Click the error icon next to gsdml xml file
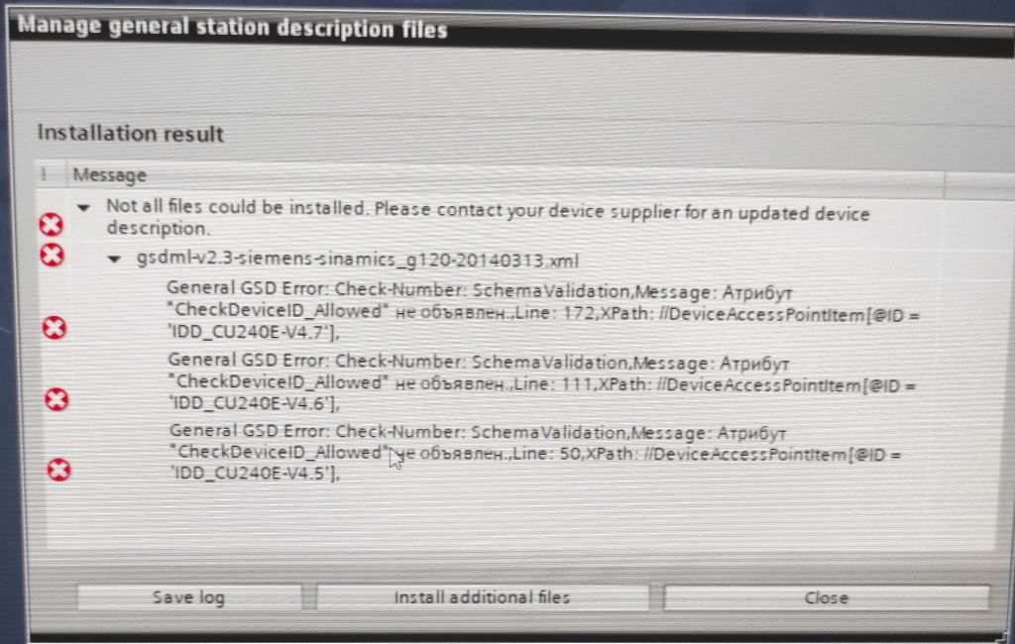1015x644 pixels. (52, 255)
